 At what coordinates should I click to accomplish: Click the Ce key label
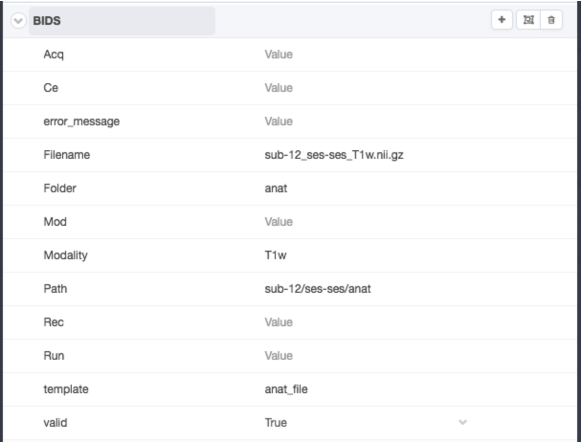pos(51,88)
